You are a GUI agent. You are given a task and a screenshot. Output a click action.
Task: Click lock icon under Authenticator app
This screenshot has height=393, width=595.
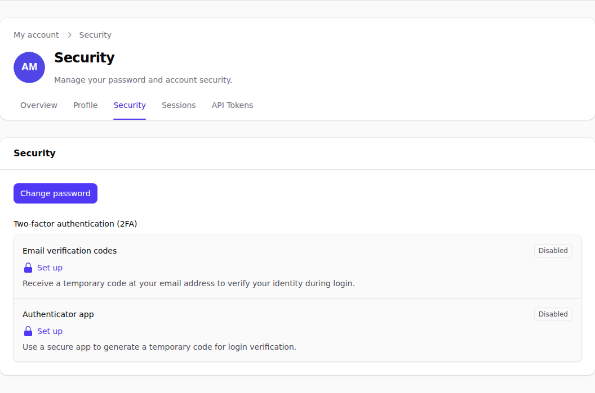pyautogui.click(x=28, y=331)
